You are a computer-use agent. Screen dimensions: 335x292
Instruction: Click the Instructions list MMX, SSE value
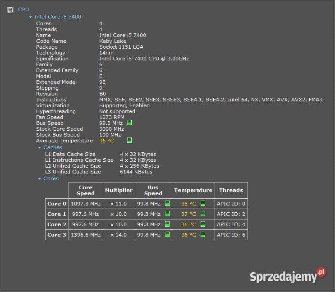coord(211,100)
